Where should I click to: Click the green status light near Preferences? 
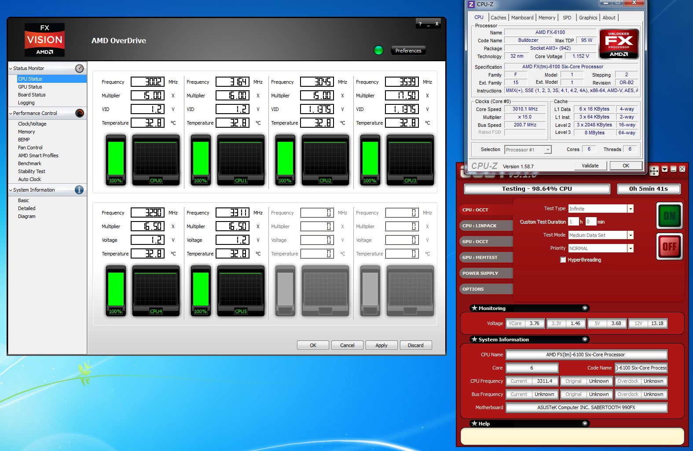378,50
